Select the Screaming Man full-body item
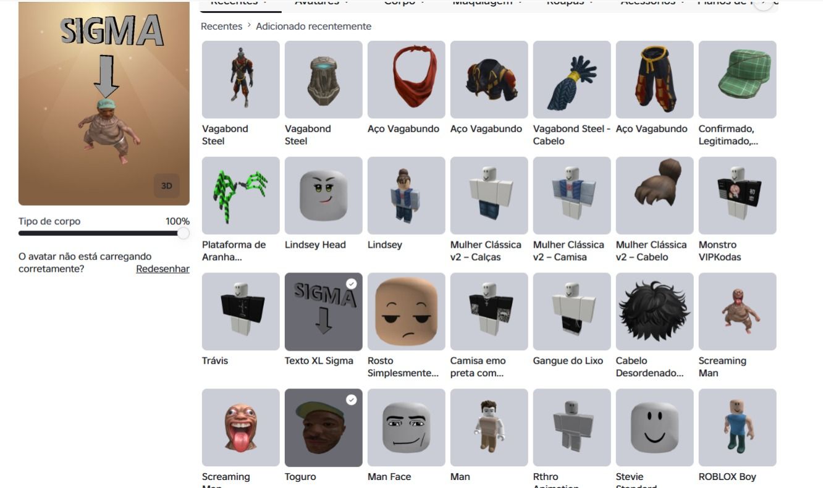Viewport: 823px width, 488px height. tap(738, 312)
